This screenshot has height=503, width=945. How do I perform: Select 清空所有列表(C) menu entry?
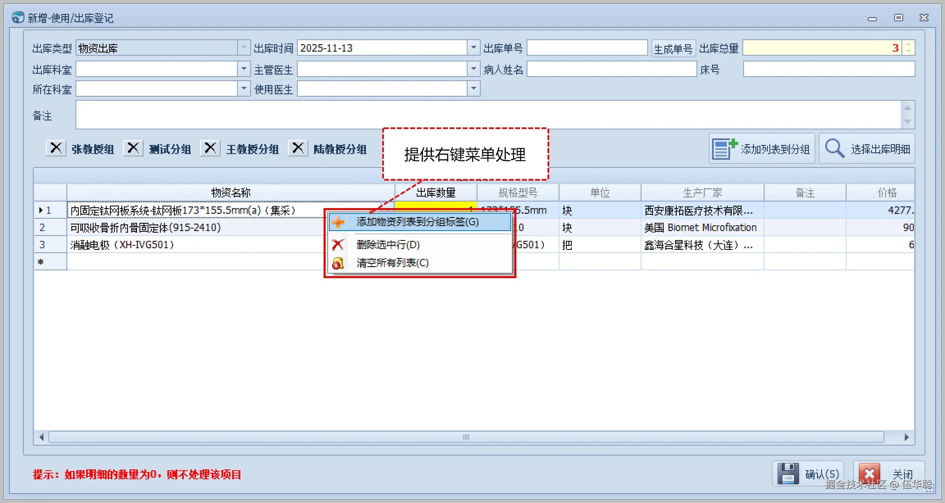(x=392, y=263)
